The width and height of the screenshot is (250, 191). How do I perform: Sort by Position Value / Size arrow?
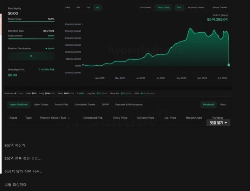pos(69,118)
